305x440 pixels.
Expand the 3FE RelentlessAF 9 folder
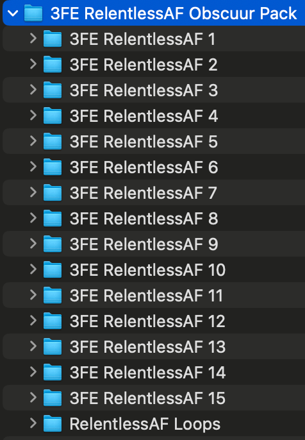[x=33, y=244]
